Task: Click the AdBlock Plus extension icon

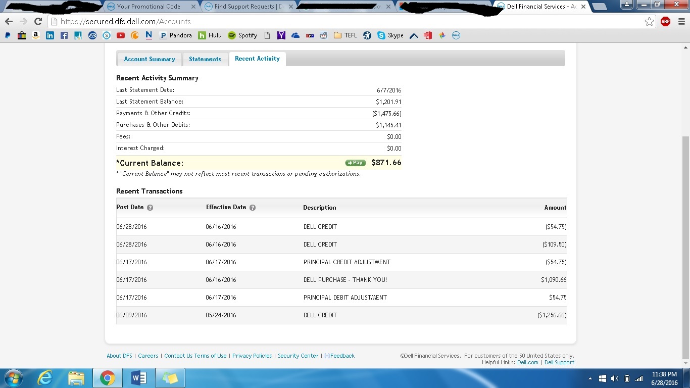Action: (x=666, y=21)
